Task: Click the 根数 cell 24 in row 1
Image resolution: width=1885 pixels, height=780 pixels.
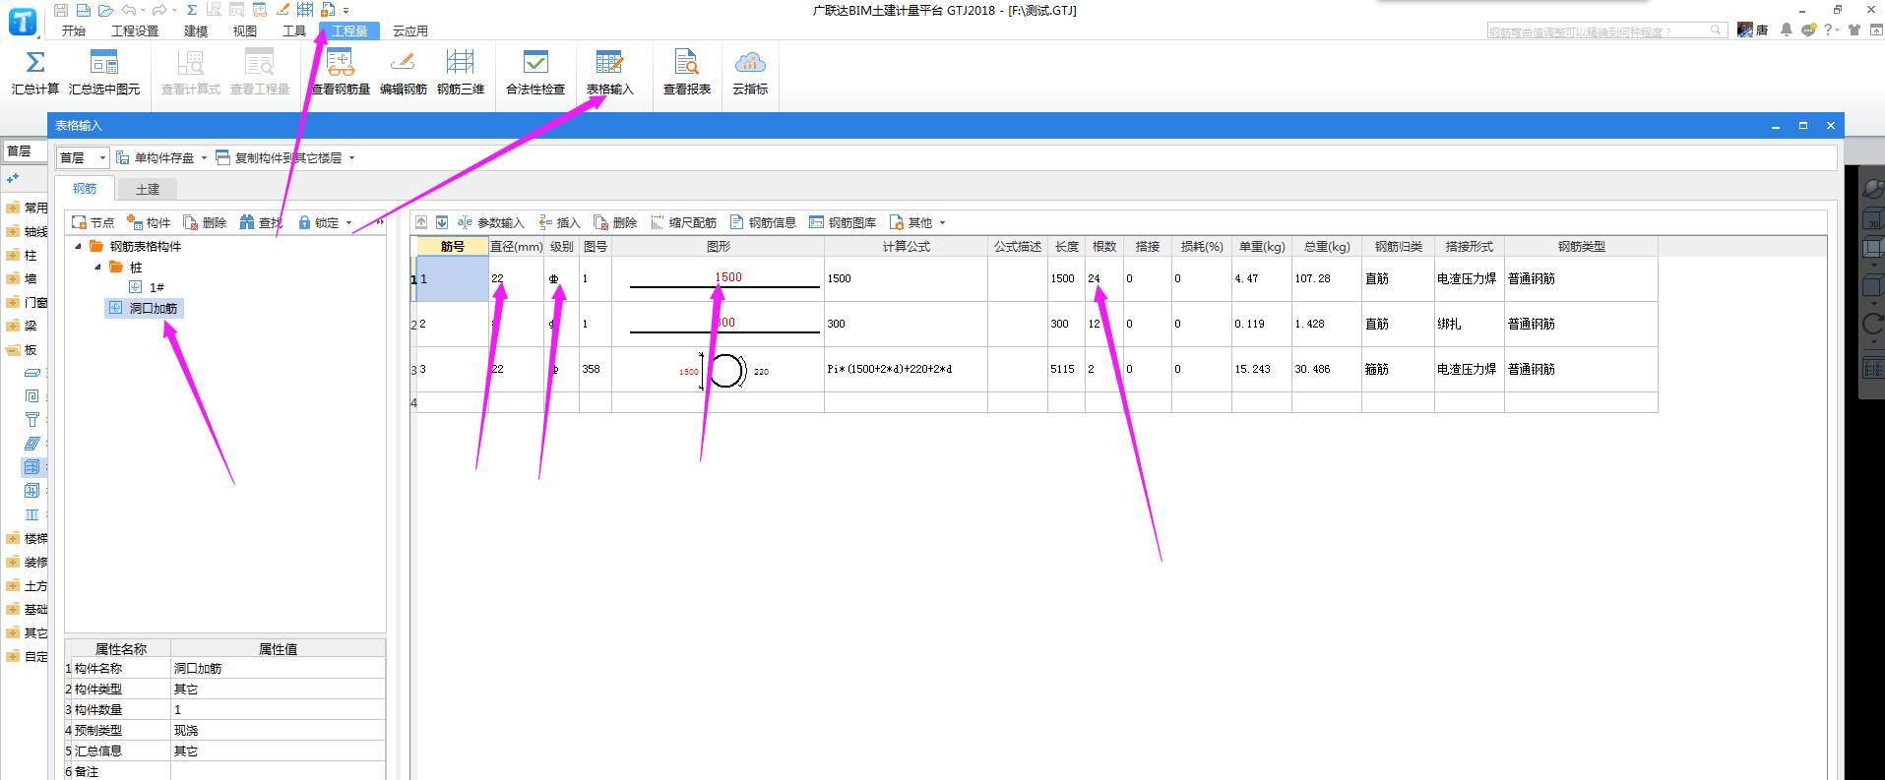Action: [1103, 278]
